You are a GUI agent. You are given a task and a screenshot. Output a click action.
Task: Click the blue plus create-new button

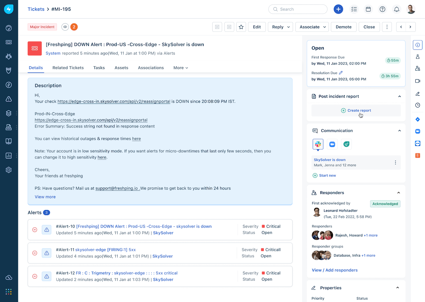click(338, 9)
